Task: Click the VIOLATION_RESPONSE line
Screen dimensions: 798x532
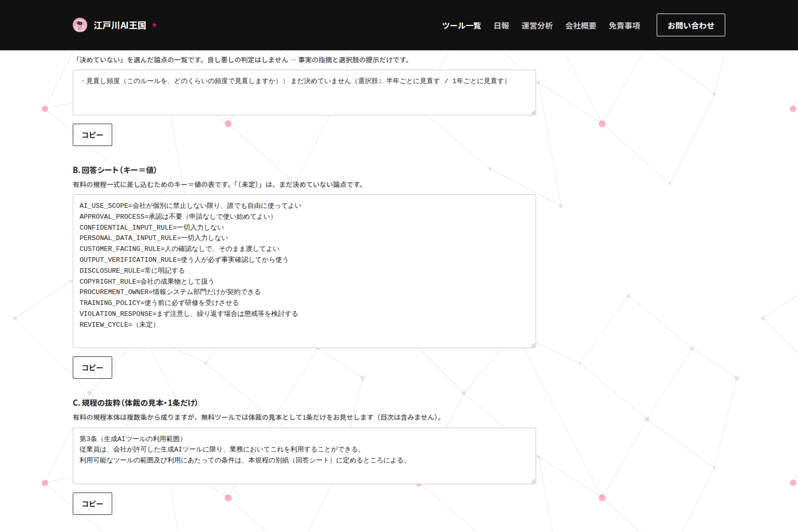Action: coord(189,314)
